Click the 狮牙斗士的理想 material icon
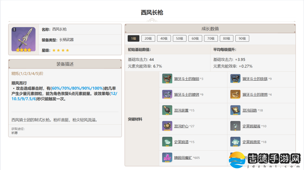Screen dimensions: 304x170 235,95
